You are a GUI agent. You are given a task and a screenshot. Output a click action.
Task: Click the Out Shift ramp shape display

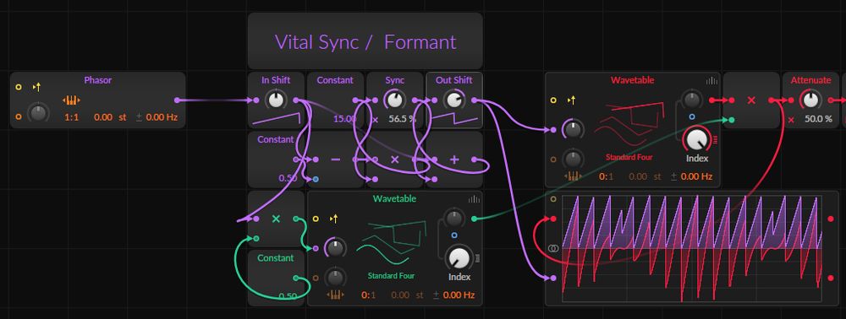pos(453,118)
